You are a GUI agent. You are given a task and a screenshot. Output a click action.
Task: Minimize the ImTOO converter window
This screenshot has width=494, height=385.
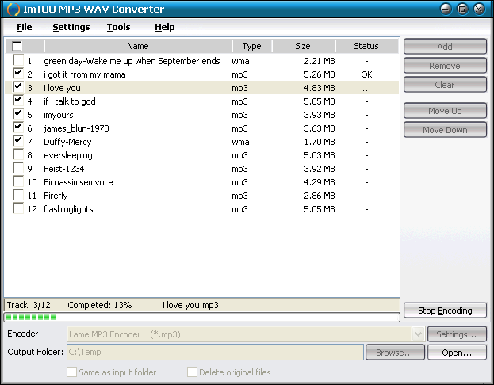446,10
